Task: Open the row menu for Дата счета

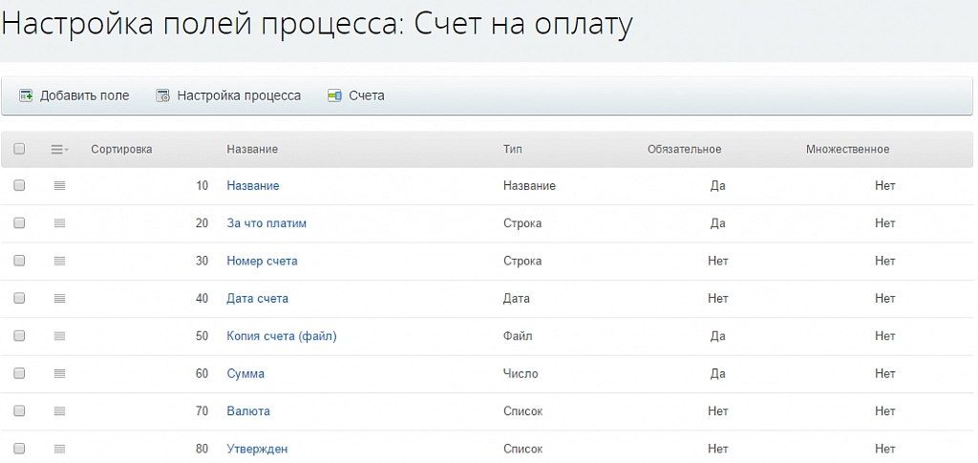Action: (x=60, y=299)
